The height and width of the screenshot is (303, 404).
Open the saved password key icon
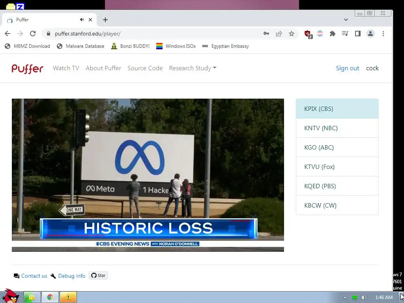click(x=266, y=34)
